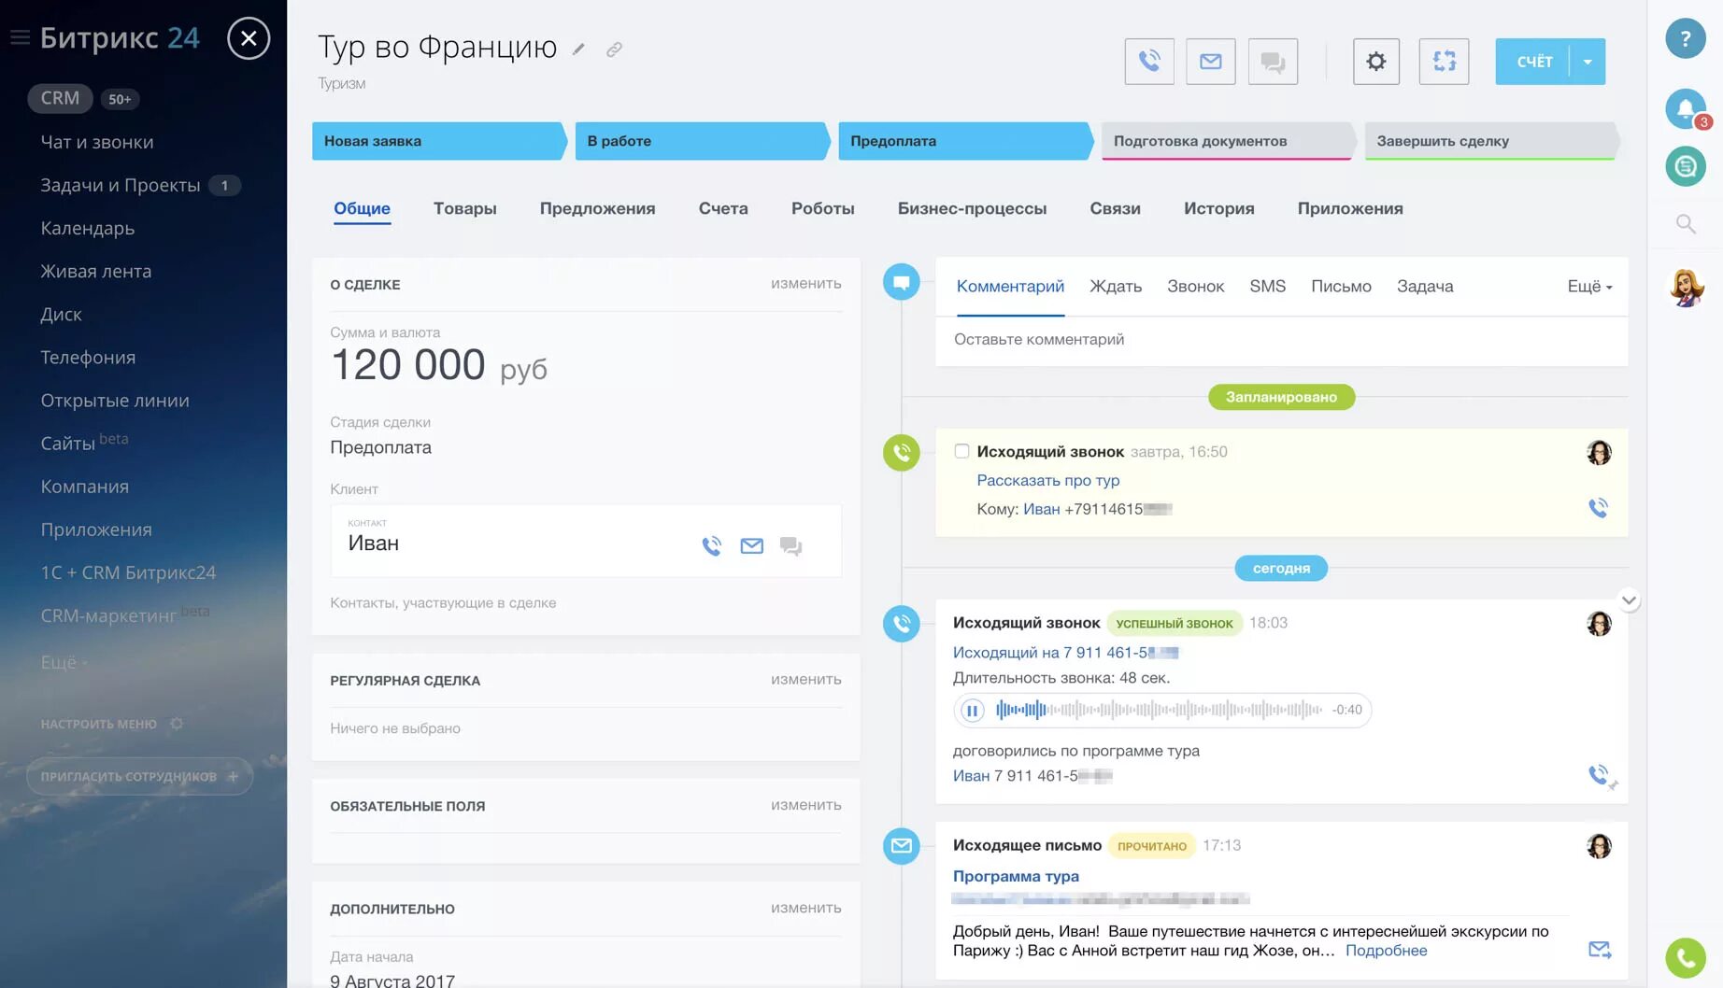
Task: Switch to the История tab
Action: (x=1218, y=208)
